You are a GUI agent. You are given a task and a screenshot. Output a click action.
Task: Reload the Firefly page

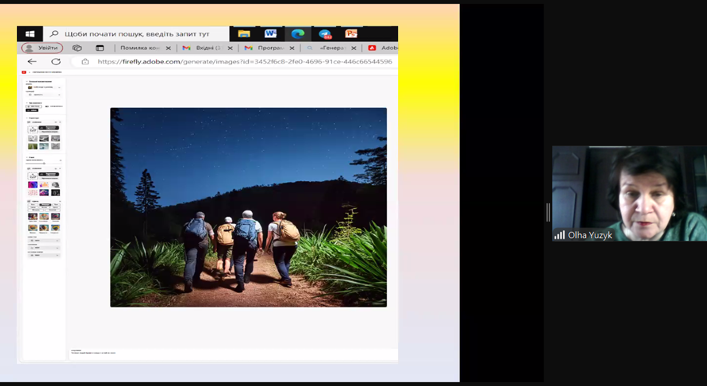click(56, 62)
